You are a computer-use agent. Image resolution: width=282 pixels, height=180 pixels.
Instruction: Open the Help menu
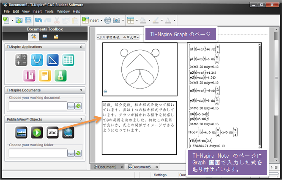pyautogui.click(x=77, y=11)
